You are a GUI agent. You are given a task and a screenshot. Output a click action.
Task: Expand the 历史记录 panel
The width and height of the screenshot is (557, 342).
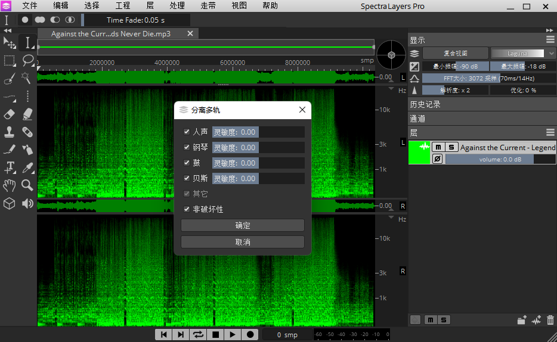tap(425, 104)
